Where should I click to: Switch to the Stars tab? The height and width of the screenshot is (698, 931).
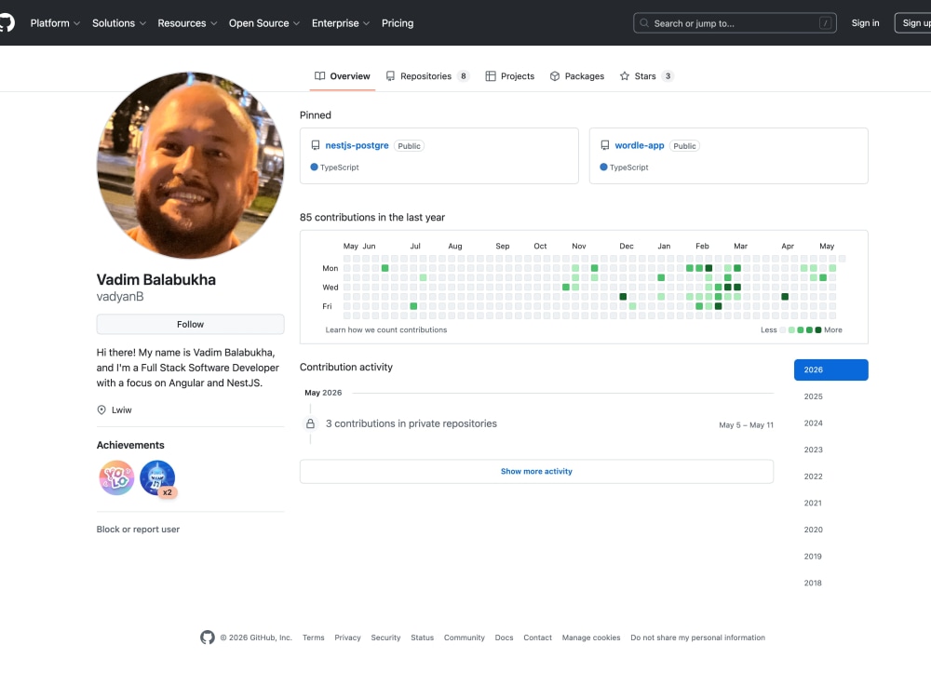[x=646, y=76]
